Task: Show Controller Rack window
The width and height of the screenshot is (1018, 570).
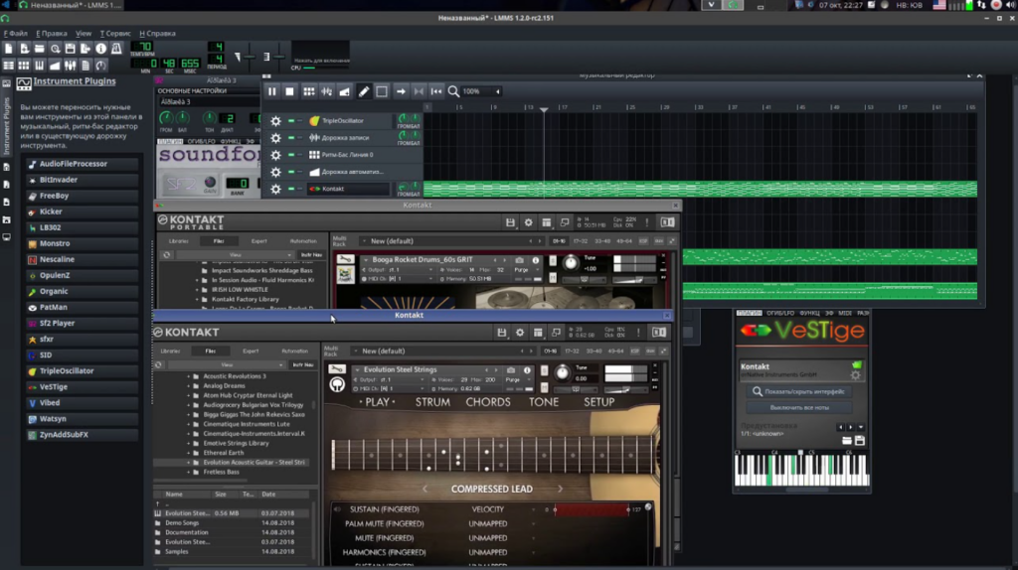Action: [101, 65]
